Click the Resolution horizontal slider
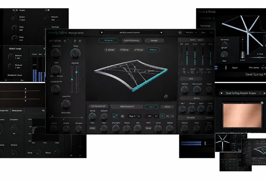 66,118
